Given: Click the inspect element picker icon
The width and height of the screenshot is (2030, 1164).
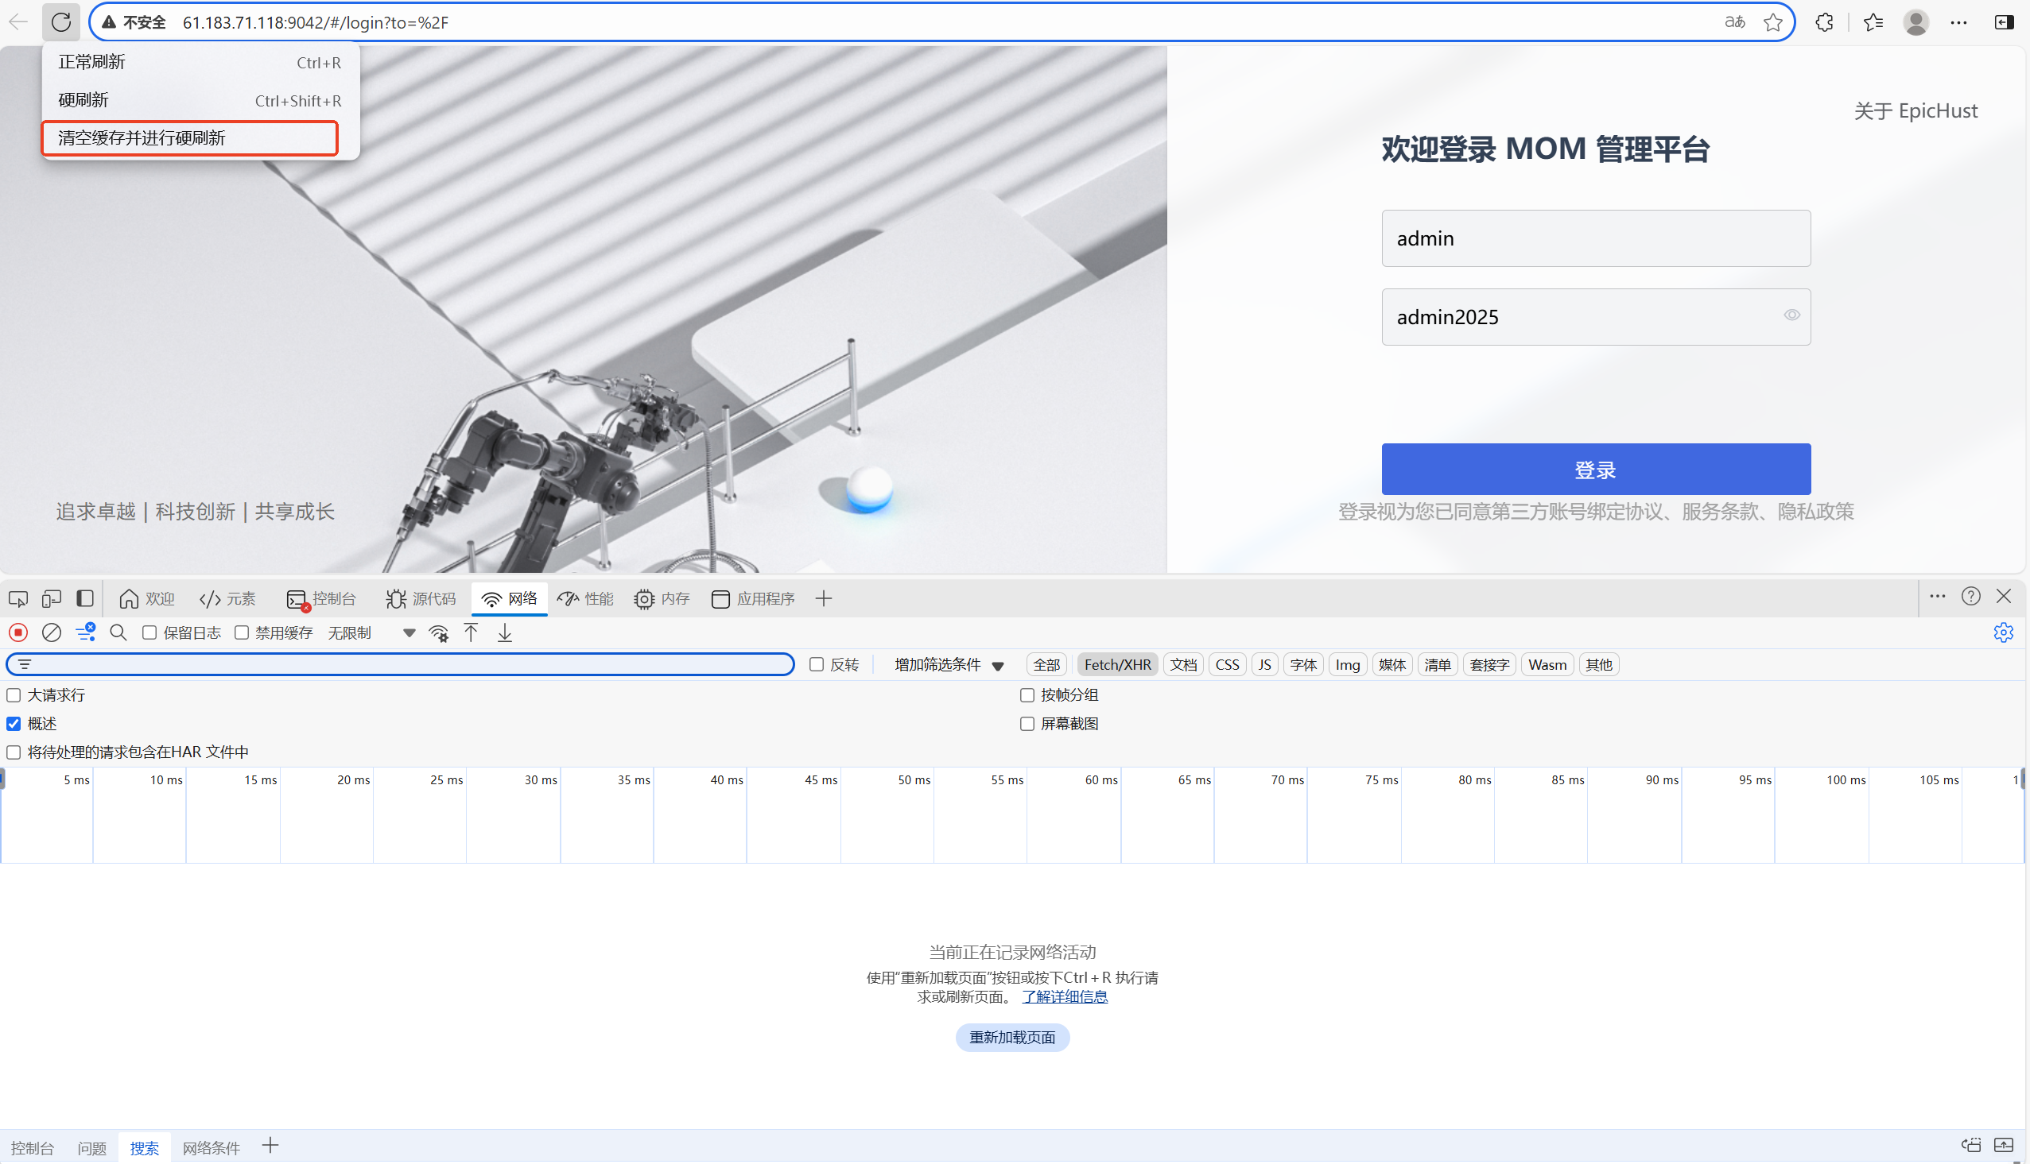Looking at the screenshot, I should click(x=17, y=599).
